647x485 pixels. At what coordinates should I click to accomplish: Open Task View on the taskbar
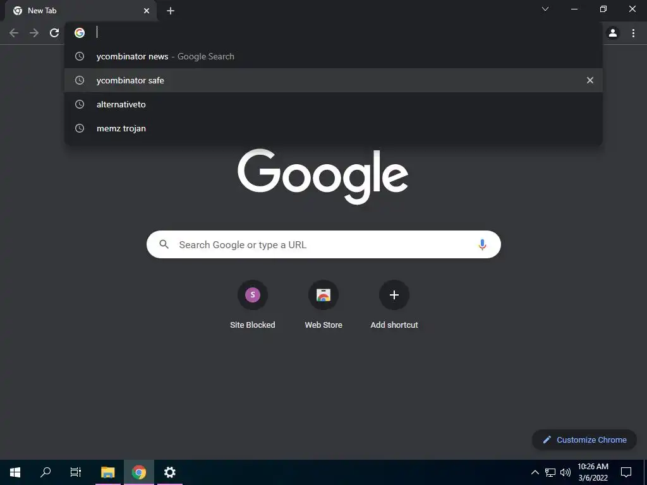pyautogui.click(x=76, y=472)
